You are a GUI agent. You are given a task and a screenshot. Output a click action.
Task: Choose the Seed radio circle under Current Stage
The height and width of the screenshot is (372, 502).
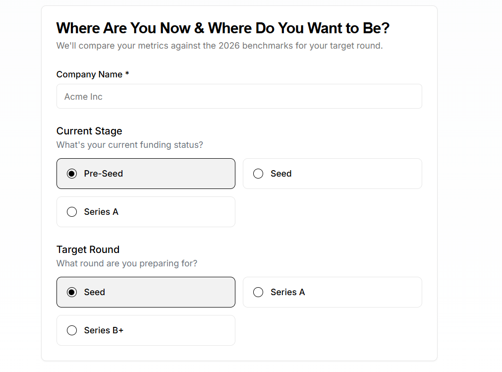pyautogui.click(x=258, y=174)
